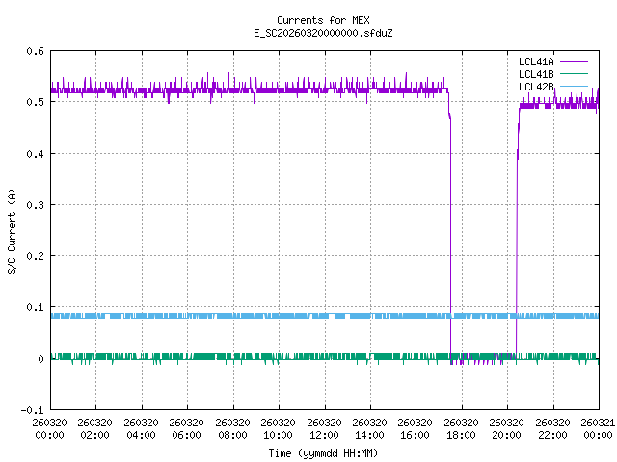
Task: Click the LCL41B legend label
Action: click(x=535, y=74)
